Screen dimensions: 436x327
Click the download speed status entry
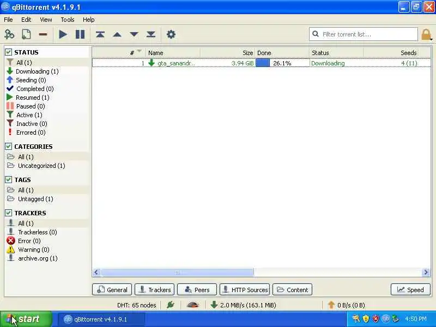point(243,305)
